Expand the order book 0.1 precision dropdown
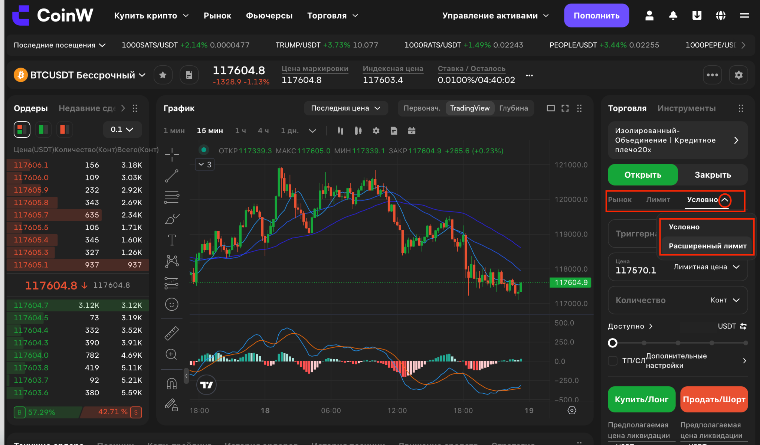The height and width of the screenshot is (445, 760). click(122, 130)
